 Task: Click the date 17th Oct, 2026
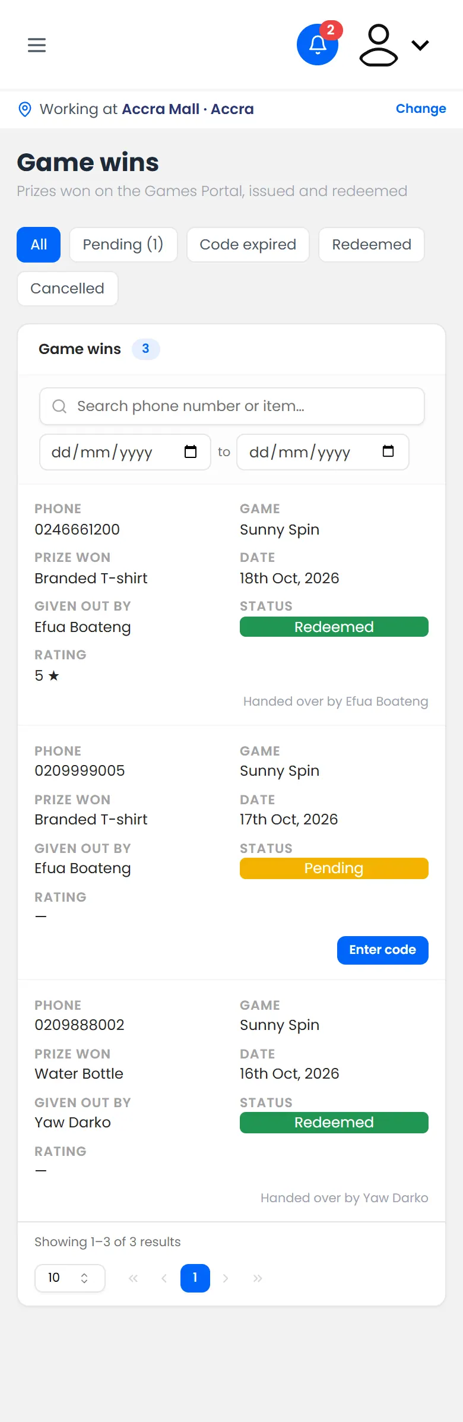(x=288, y=820)
